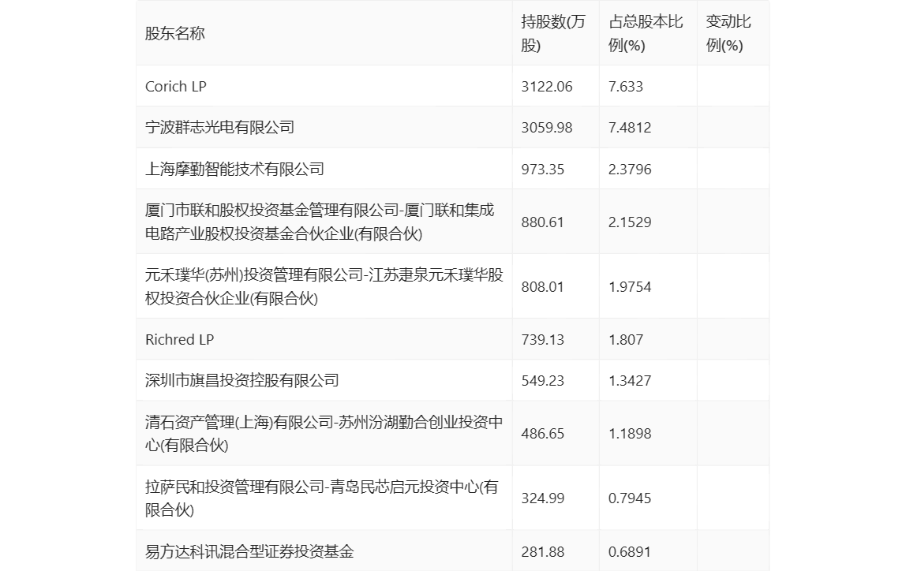Click shares value 973.35
This screenshot has width=906, height=571.
542,170
